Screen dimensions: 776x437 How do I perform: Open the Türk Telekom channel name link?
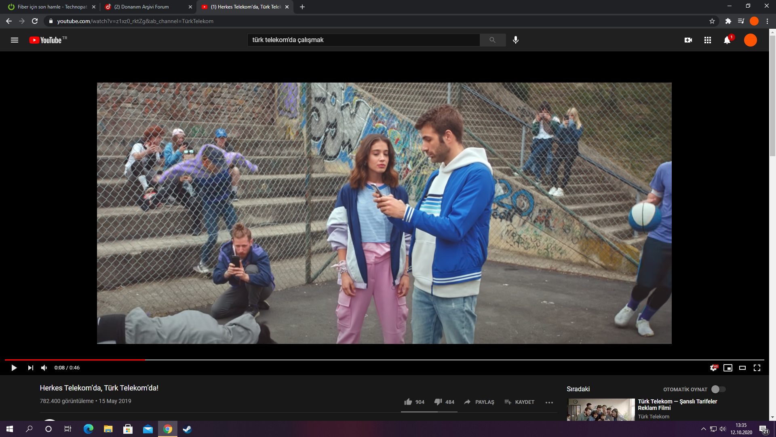[x=654, y=416]
